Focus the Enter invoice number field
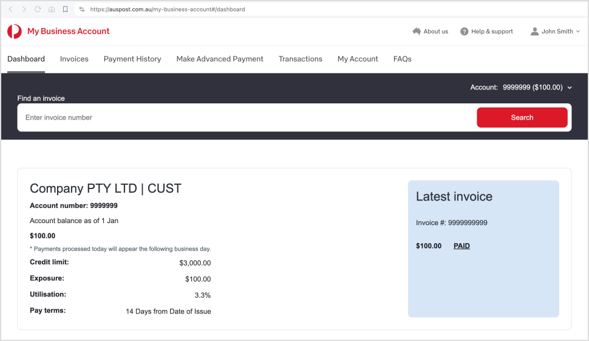589x341 pixels. pyautogui.click(x=247, y=118)
